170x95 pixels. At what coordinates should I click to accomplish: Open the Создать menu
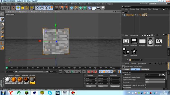point(15,4)
